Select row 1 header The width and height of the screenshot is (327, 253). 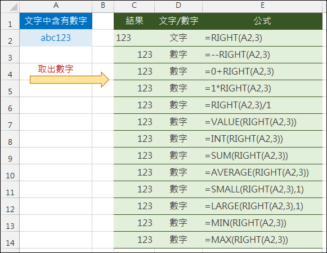pos(10,21)
